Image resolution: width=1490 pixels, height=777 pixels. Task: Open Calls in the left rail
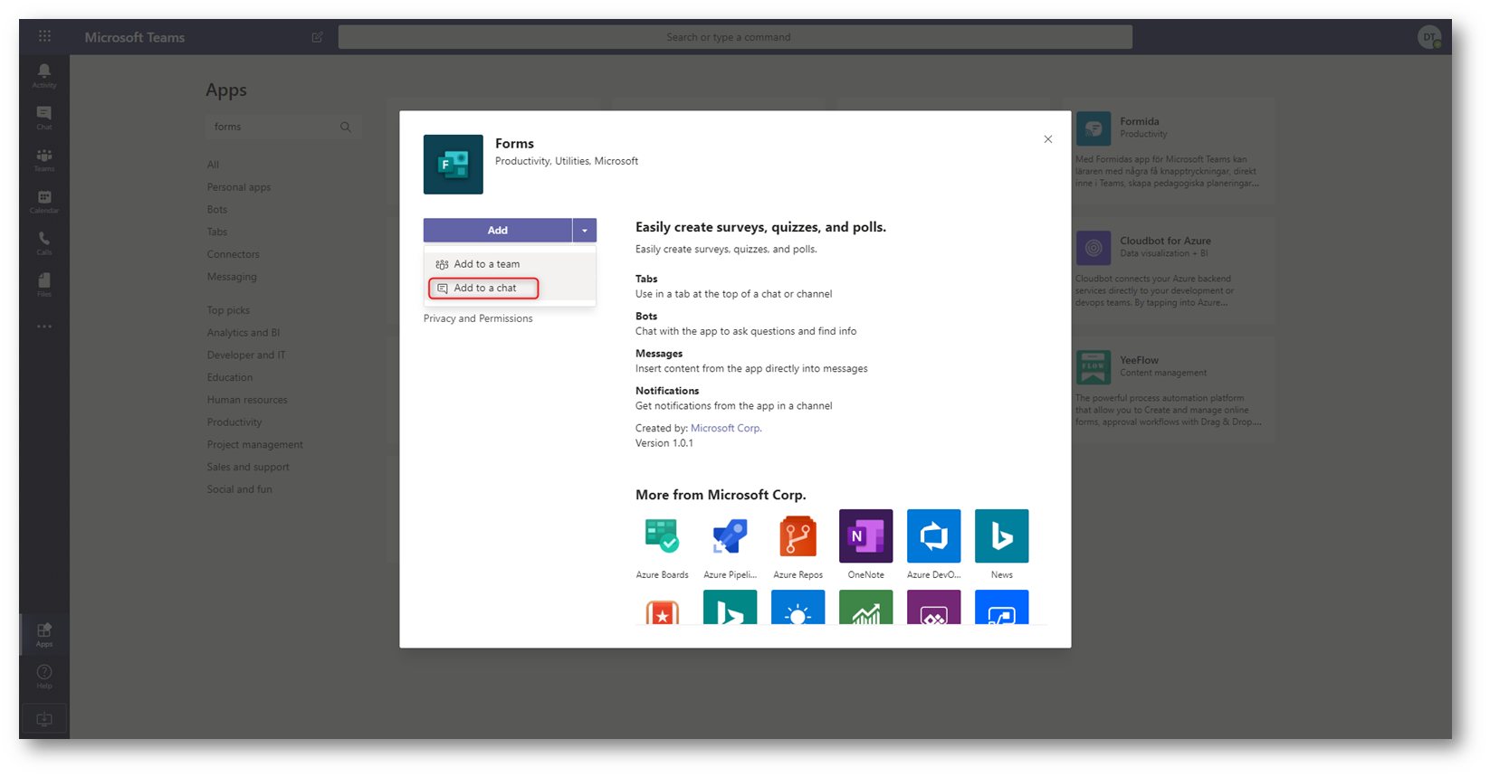(x=44, y=242)
